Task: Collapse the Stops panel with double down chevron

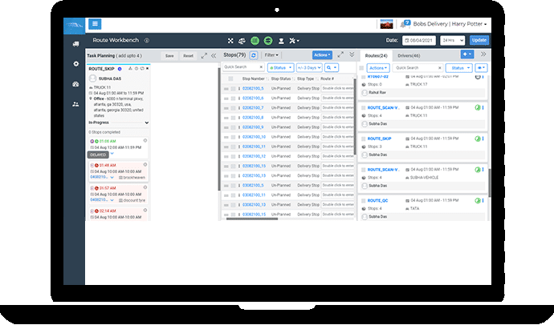Action: tap(352, 54)
